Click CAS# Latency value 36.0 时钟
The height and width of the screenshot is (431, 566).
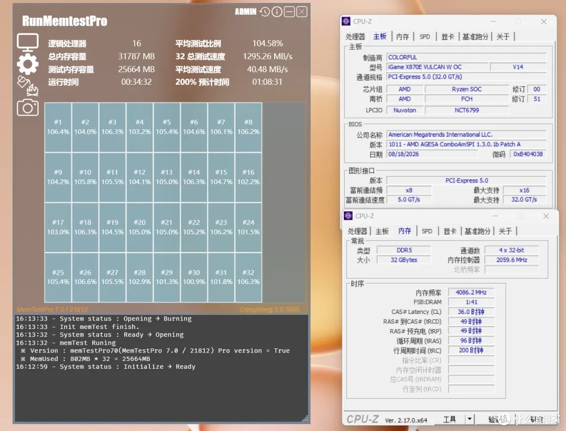coord(471,312)
